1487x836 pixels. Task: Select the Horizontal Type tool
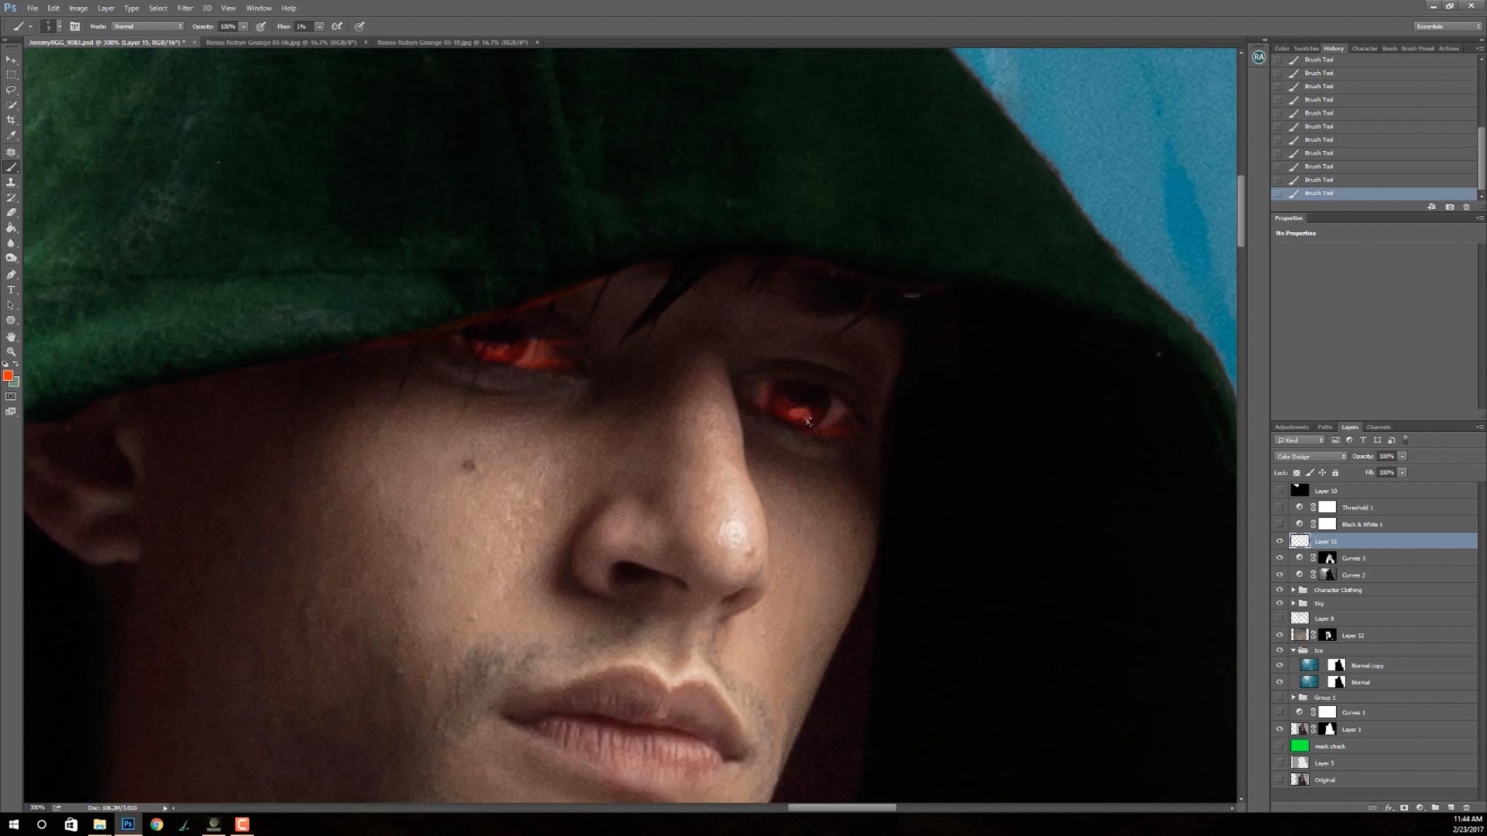(11, 290)
